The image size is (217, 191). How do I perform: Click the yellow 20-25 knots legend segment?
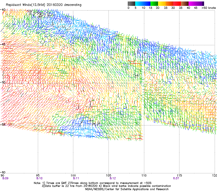tap(162, 4)
